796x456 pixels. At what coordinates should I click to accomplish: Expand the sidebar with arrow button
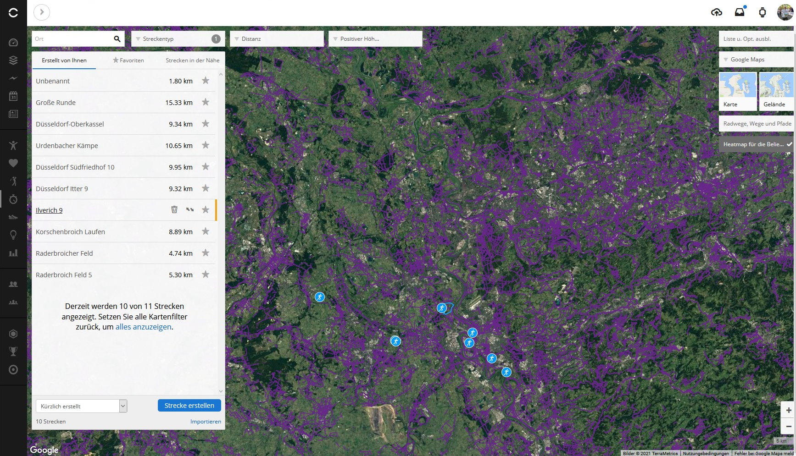(x=42, y=12)
